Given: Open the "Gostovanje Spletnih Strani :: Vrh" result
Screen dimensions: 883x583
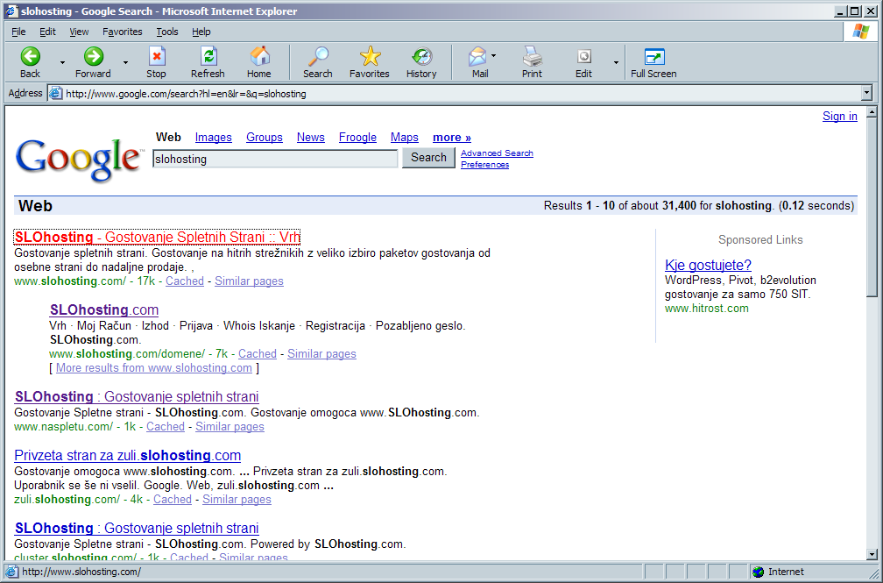Looking at the screenshot, I should click(157, 237).
